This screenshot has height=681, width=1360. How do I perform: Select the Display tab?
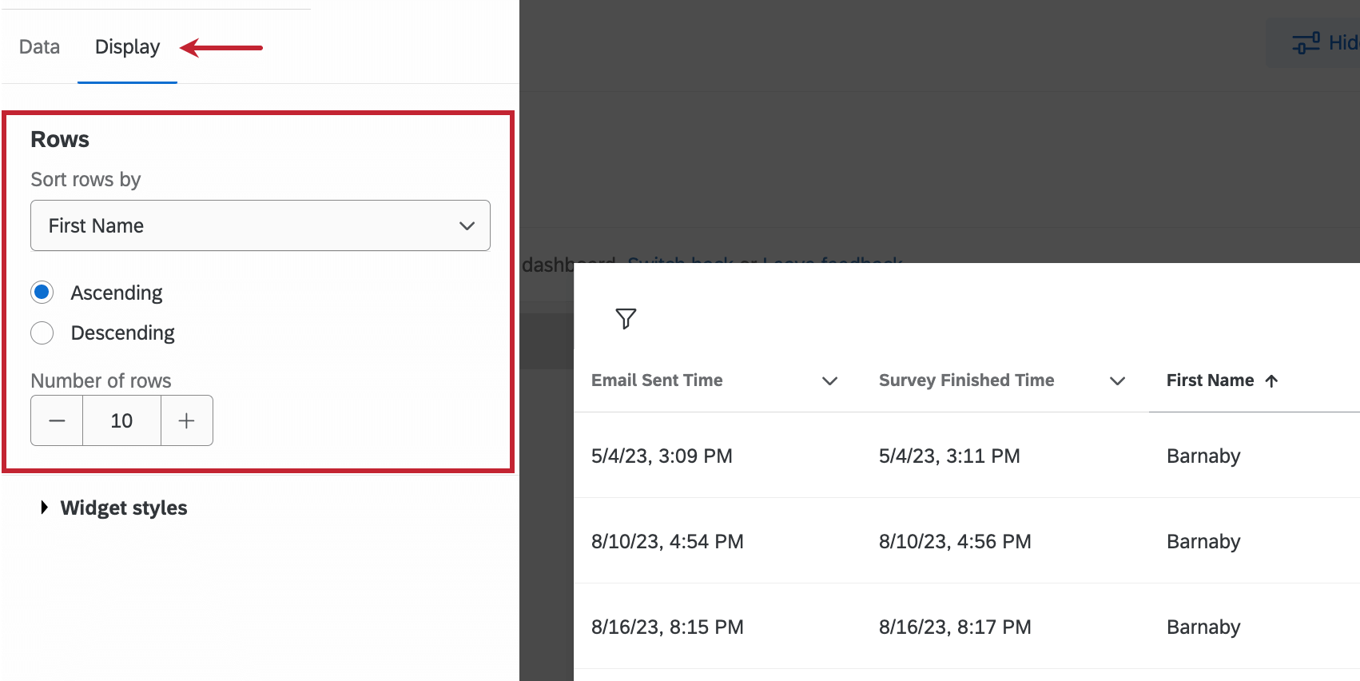(x=127, y=47)
